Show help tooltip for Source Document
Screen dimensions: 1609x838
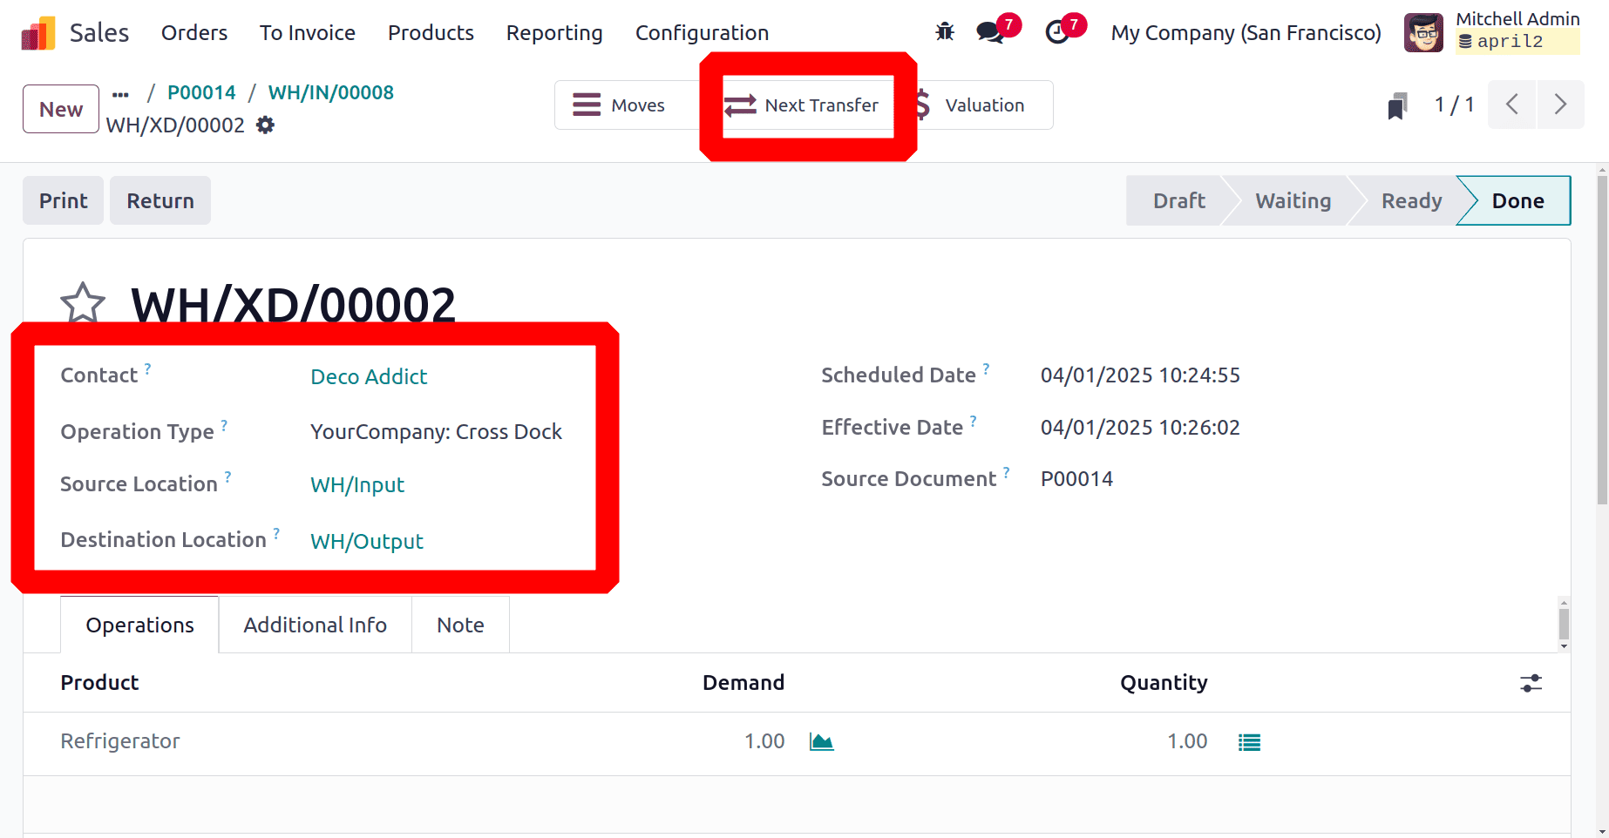(x=1007, y=472)
